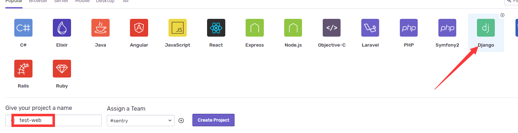Image resolution: width=518 pixels, height=133 pixels.
Task: Click the JavaScript label text
Action: pos(177,45)
